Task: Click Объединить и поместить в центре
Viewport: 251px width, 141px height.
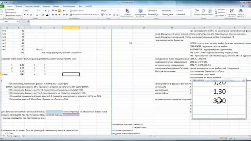Action: (84, 14)
